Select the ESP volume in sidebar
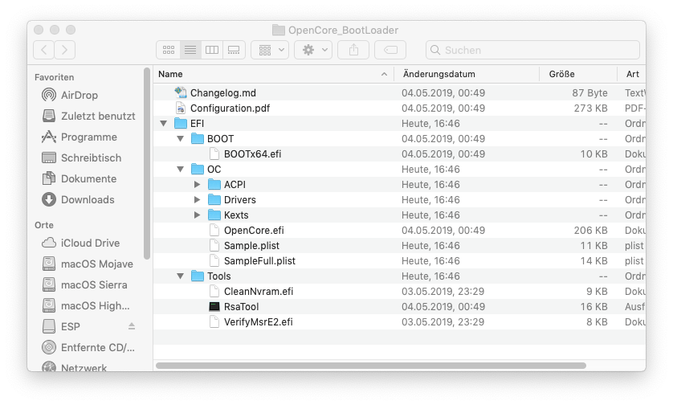Image resolution: width=673 pixels, height=405 pixels. [x=61, y=326]
